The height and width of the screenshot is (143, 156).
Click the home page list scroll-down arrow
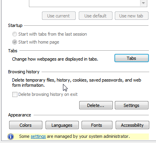coord(143,3)
